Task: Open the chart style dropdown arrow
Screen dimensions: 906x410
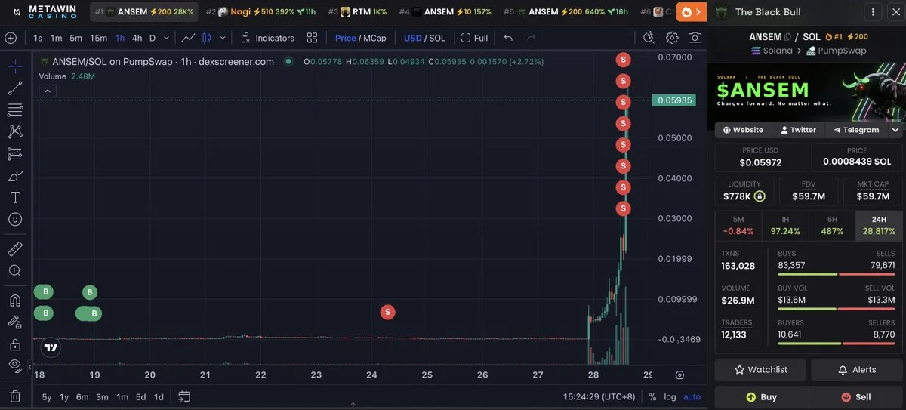Action: (222, 38)
